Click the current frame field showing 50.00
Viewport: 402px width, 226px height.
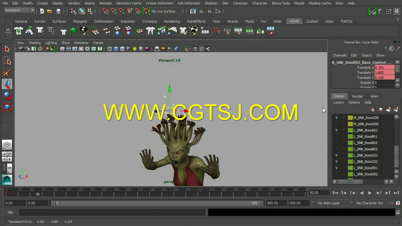[319, 193]
